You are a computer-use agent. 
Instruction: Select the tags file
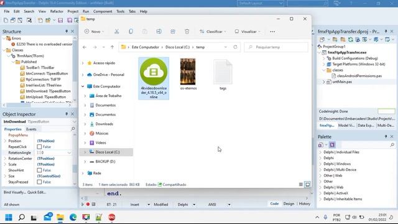click(x=223, y=75)
